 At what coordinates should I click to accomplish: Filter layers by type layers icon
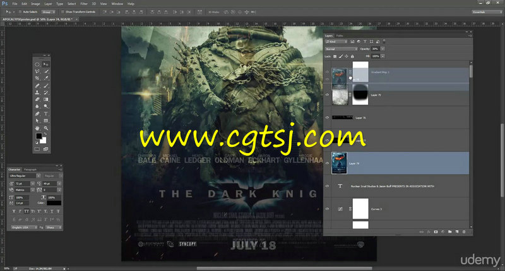[x=365, y=42]
